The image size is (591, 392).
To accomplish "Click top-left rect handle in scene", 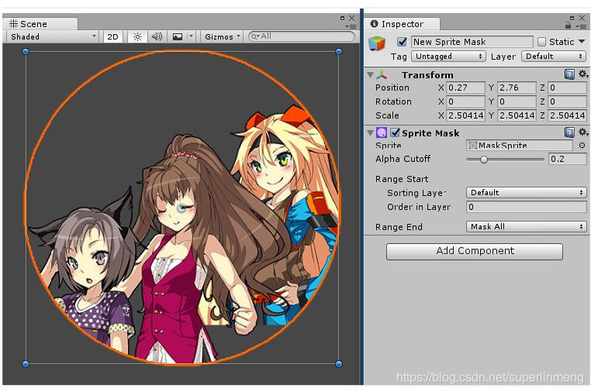I will pyautogui.click(x=26, y=52).
